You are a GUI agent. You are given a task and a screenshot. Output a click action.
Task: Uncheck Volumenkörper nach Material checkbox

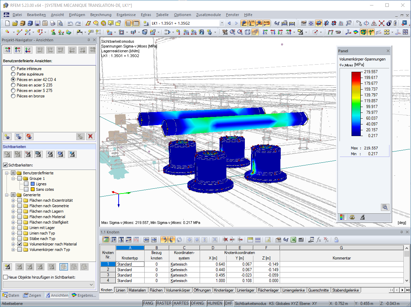coord(19,244)
